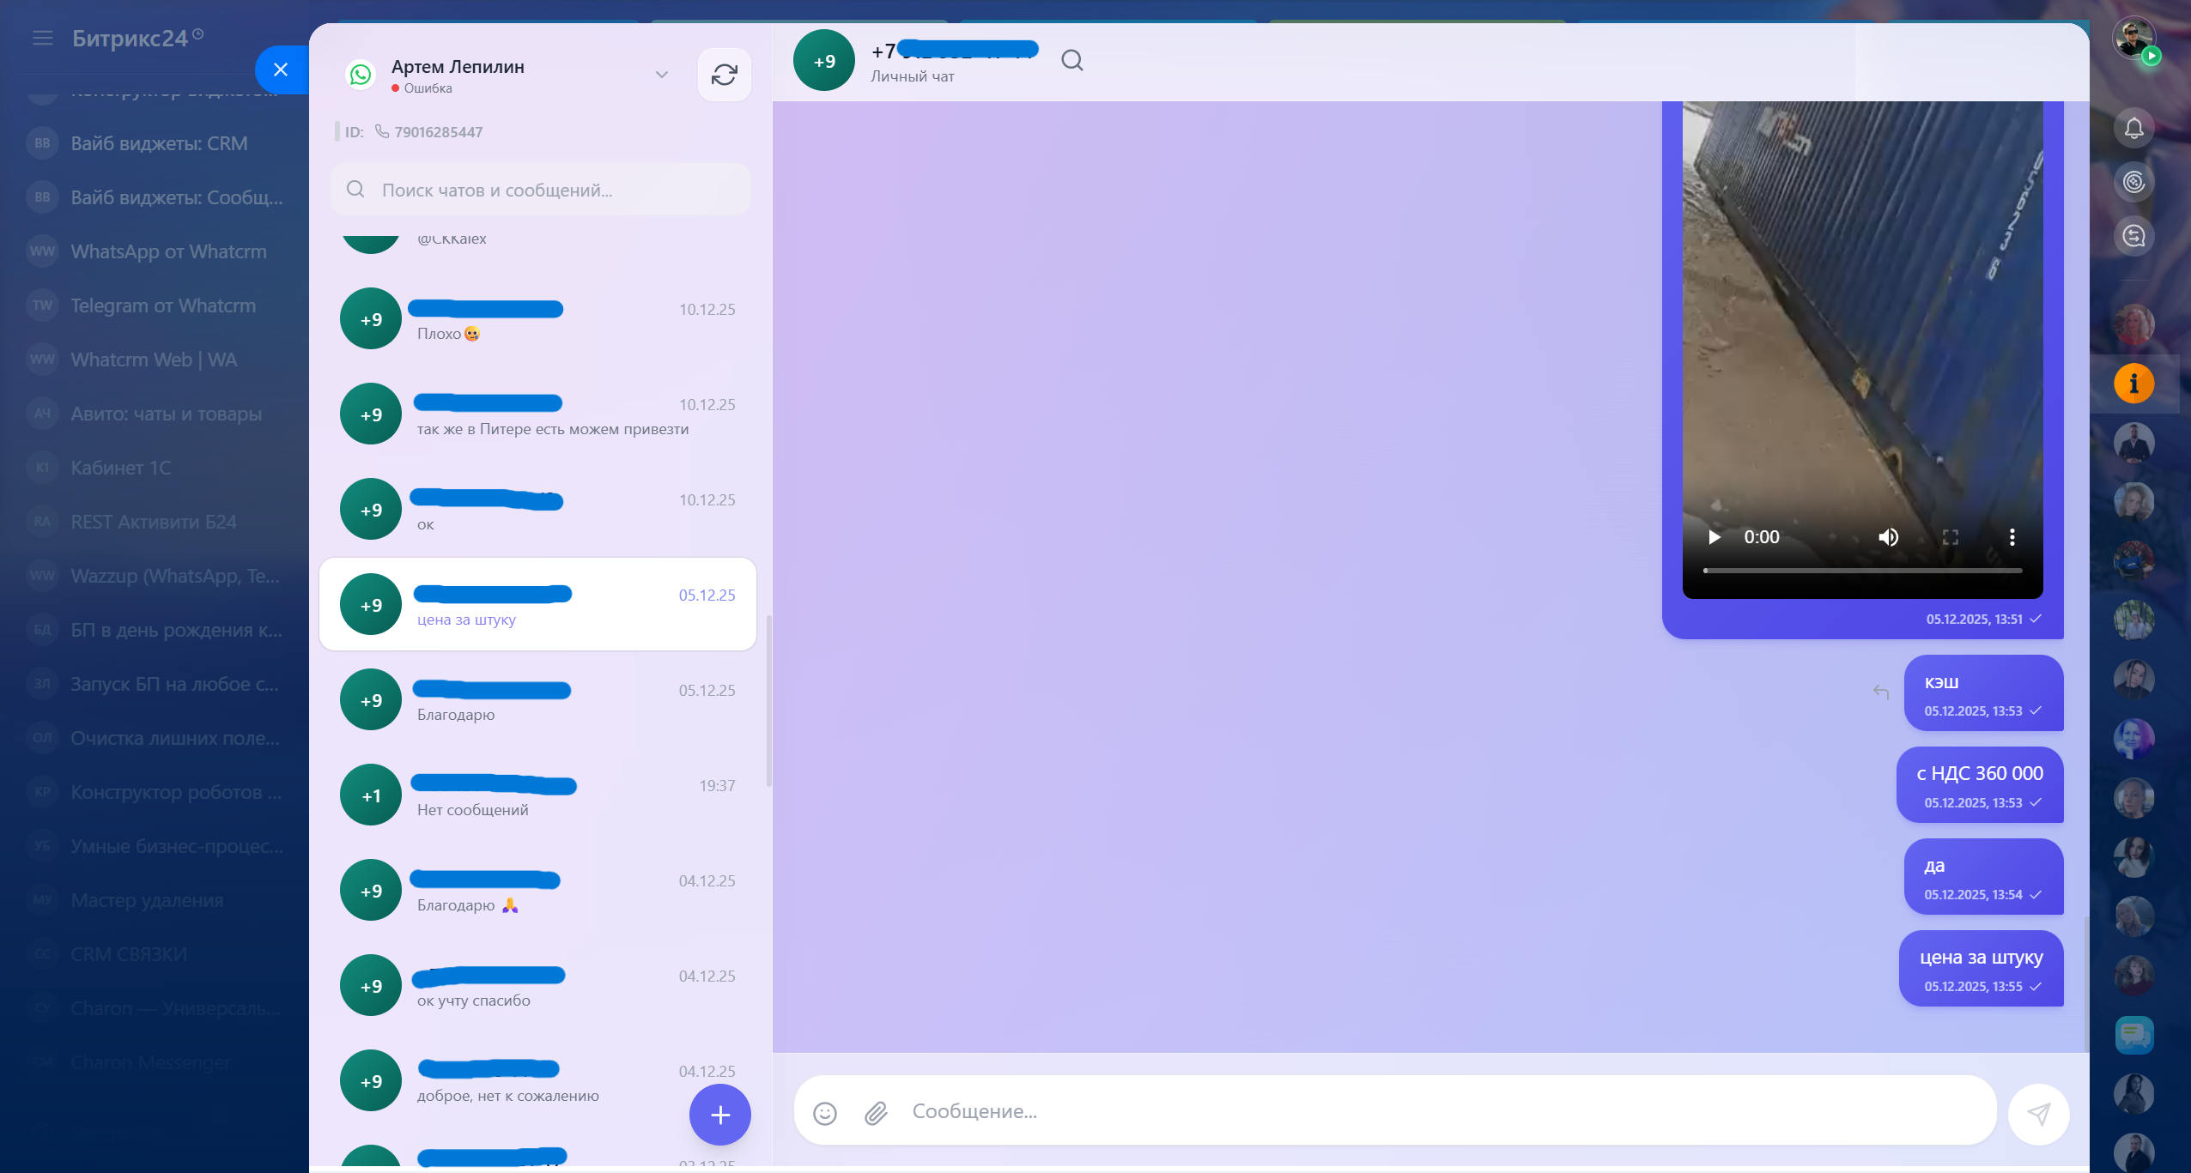Mute the video sound
2191x1173 pixels.
1888,537
